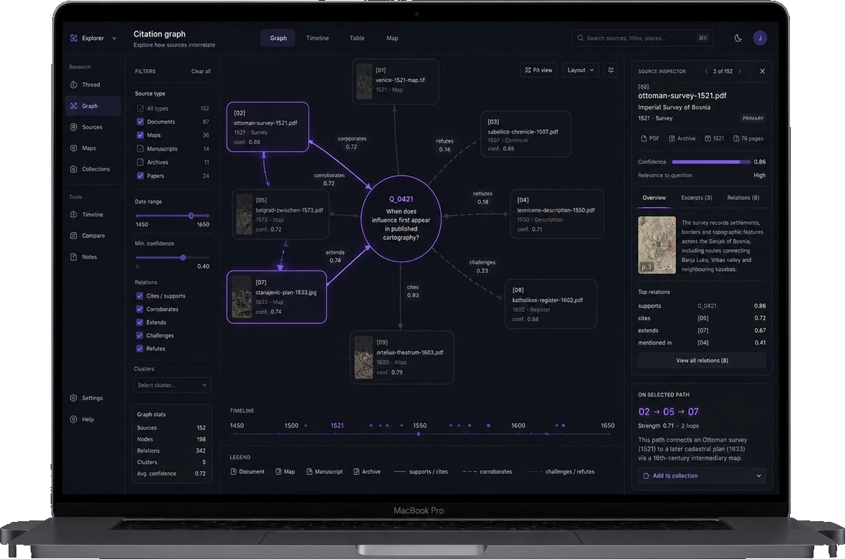
Task: Toggle the Challenges relation checkbox
Action: pyautogui.click(x=139, y=336)
